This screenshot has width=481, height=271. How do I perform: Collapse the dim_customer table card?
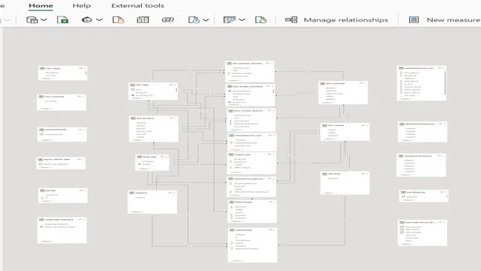329,102
